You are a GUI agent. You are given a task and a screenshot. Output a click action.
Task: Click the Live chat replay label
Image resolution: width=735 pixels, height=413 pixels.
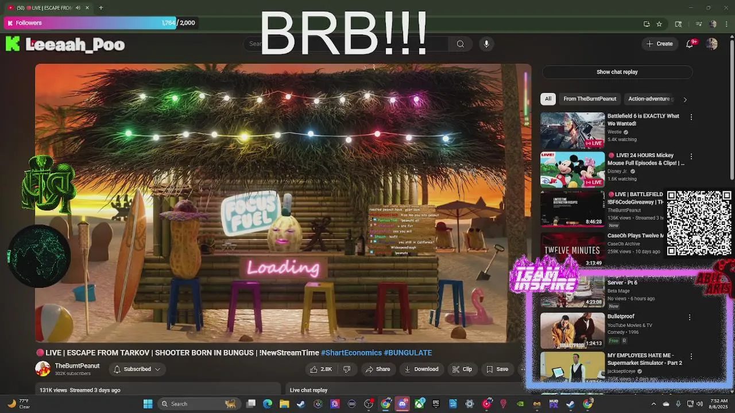pos(308,390)
